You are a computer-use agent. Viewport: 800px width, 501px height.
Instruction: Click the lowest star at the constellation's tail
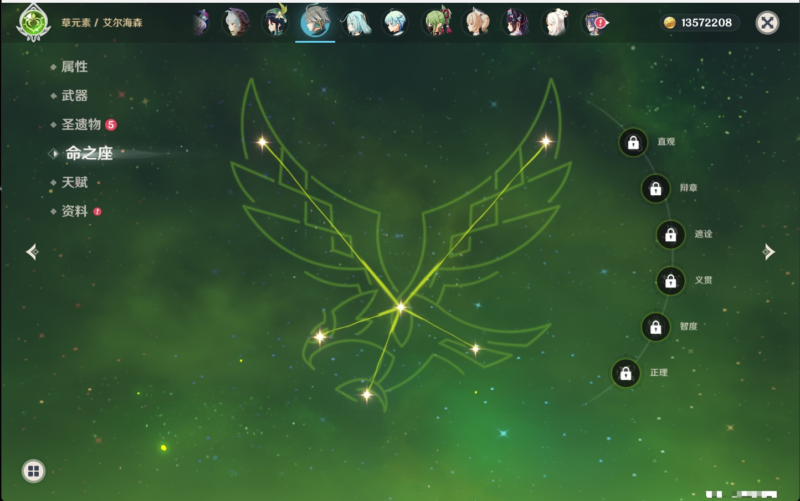pyautogui.click(x=367, y=394)
